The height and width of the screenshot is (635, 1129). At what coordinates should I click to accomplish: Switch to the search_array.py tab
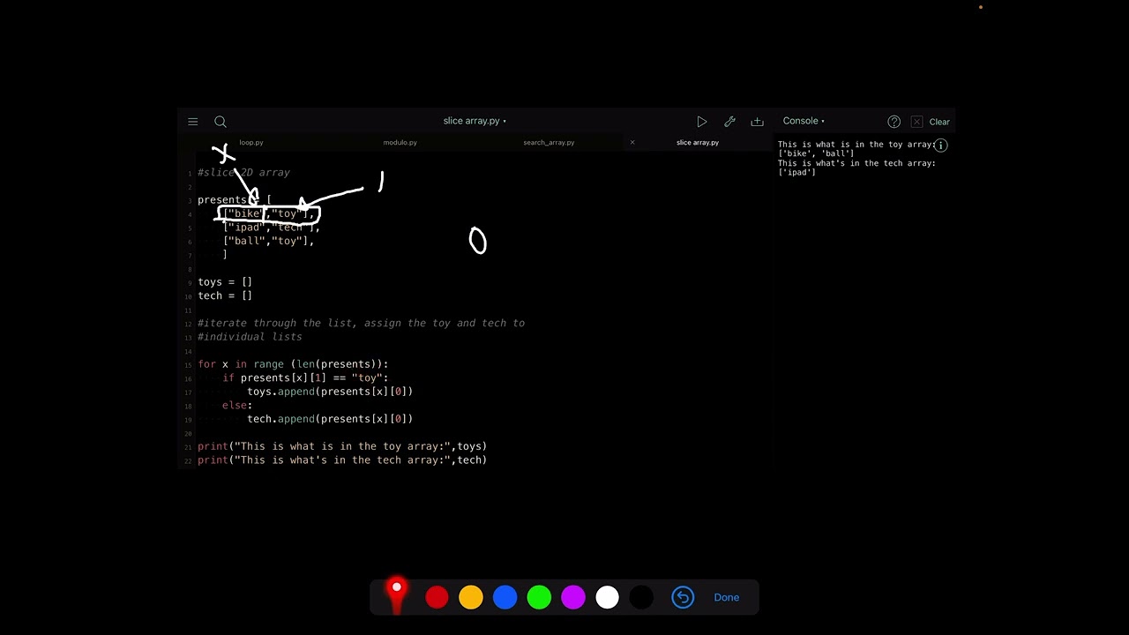[x=549, y=142]
